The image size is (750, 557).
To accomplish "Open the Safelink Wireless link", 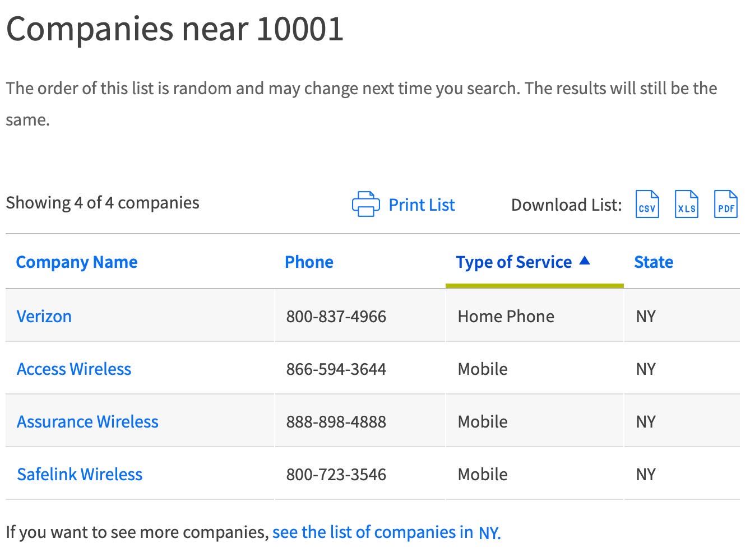I will (x=80, y=474).
